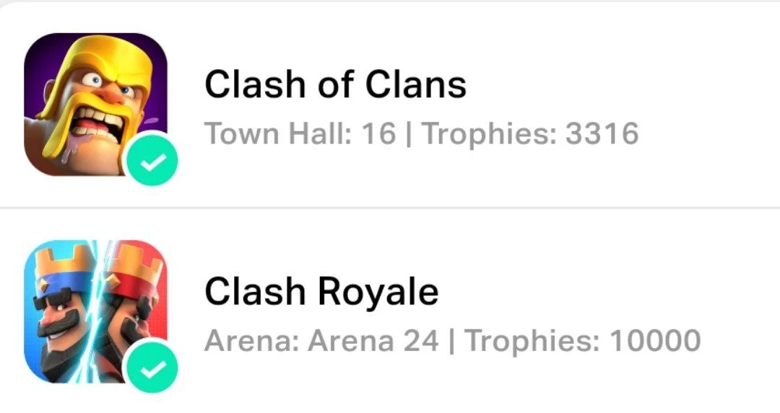Tap the Clash of Clans barbarian app icon
The image size is (780, 413).
click(x=95, y=105)
